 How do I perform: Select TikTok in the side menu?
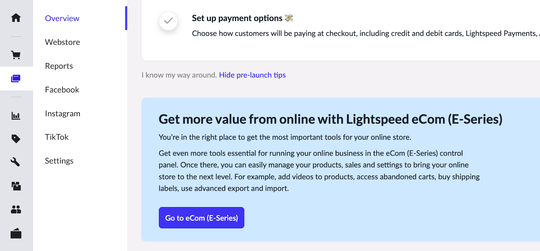tap(57, 137)
